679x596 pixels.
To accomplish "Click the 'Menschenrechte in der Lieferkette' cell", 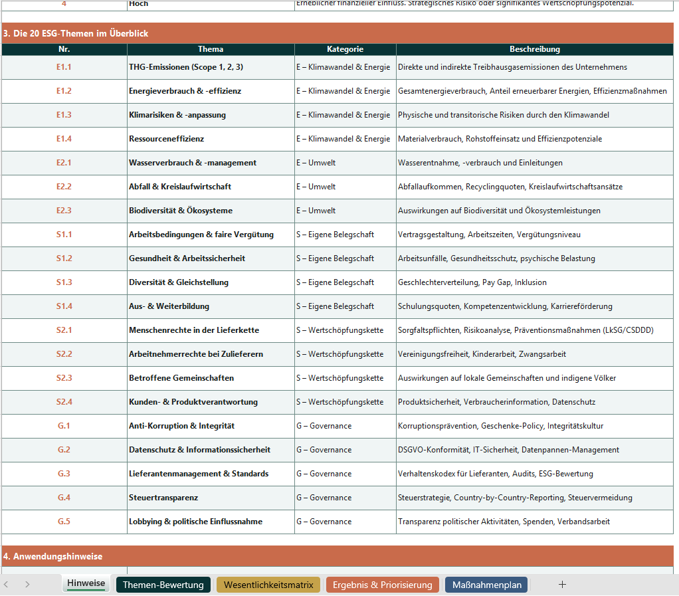I will [194, 330].
